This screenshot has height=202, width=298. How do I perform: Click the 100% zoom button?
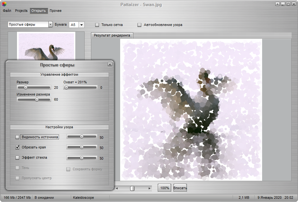(x=165, y=188)
